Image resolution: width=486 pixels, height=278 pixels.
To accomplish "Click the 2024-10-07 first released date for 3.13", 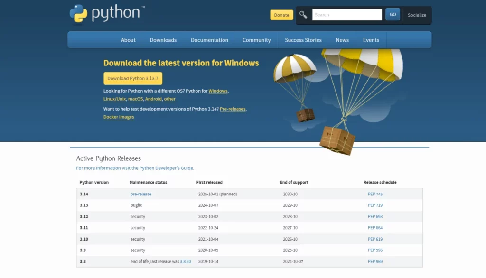I will (208, 205).
